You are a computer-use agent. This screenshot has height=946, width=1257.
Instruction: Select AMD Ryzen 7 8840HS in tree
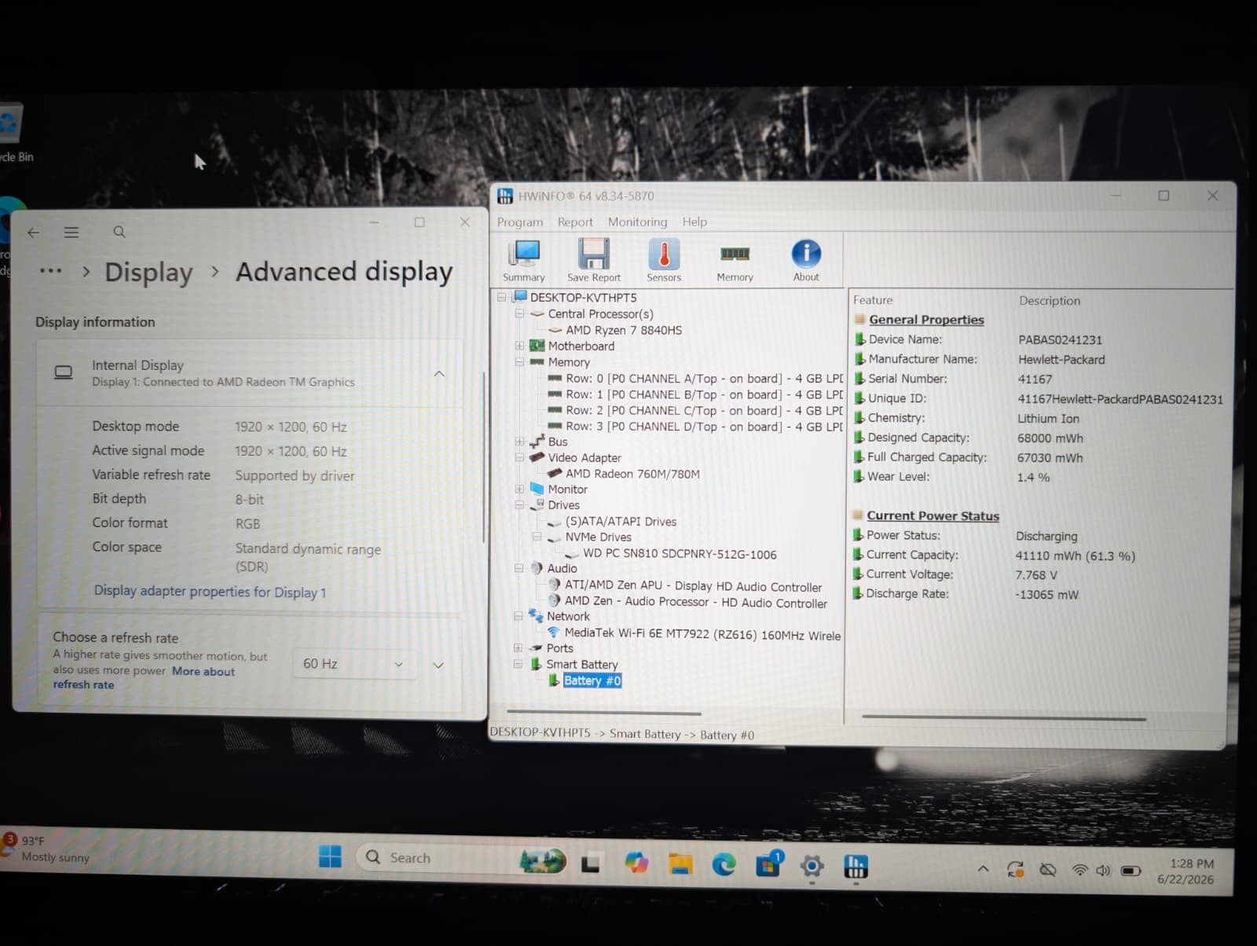624,330
